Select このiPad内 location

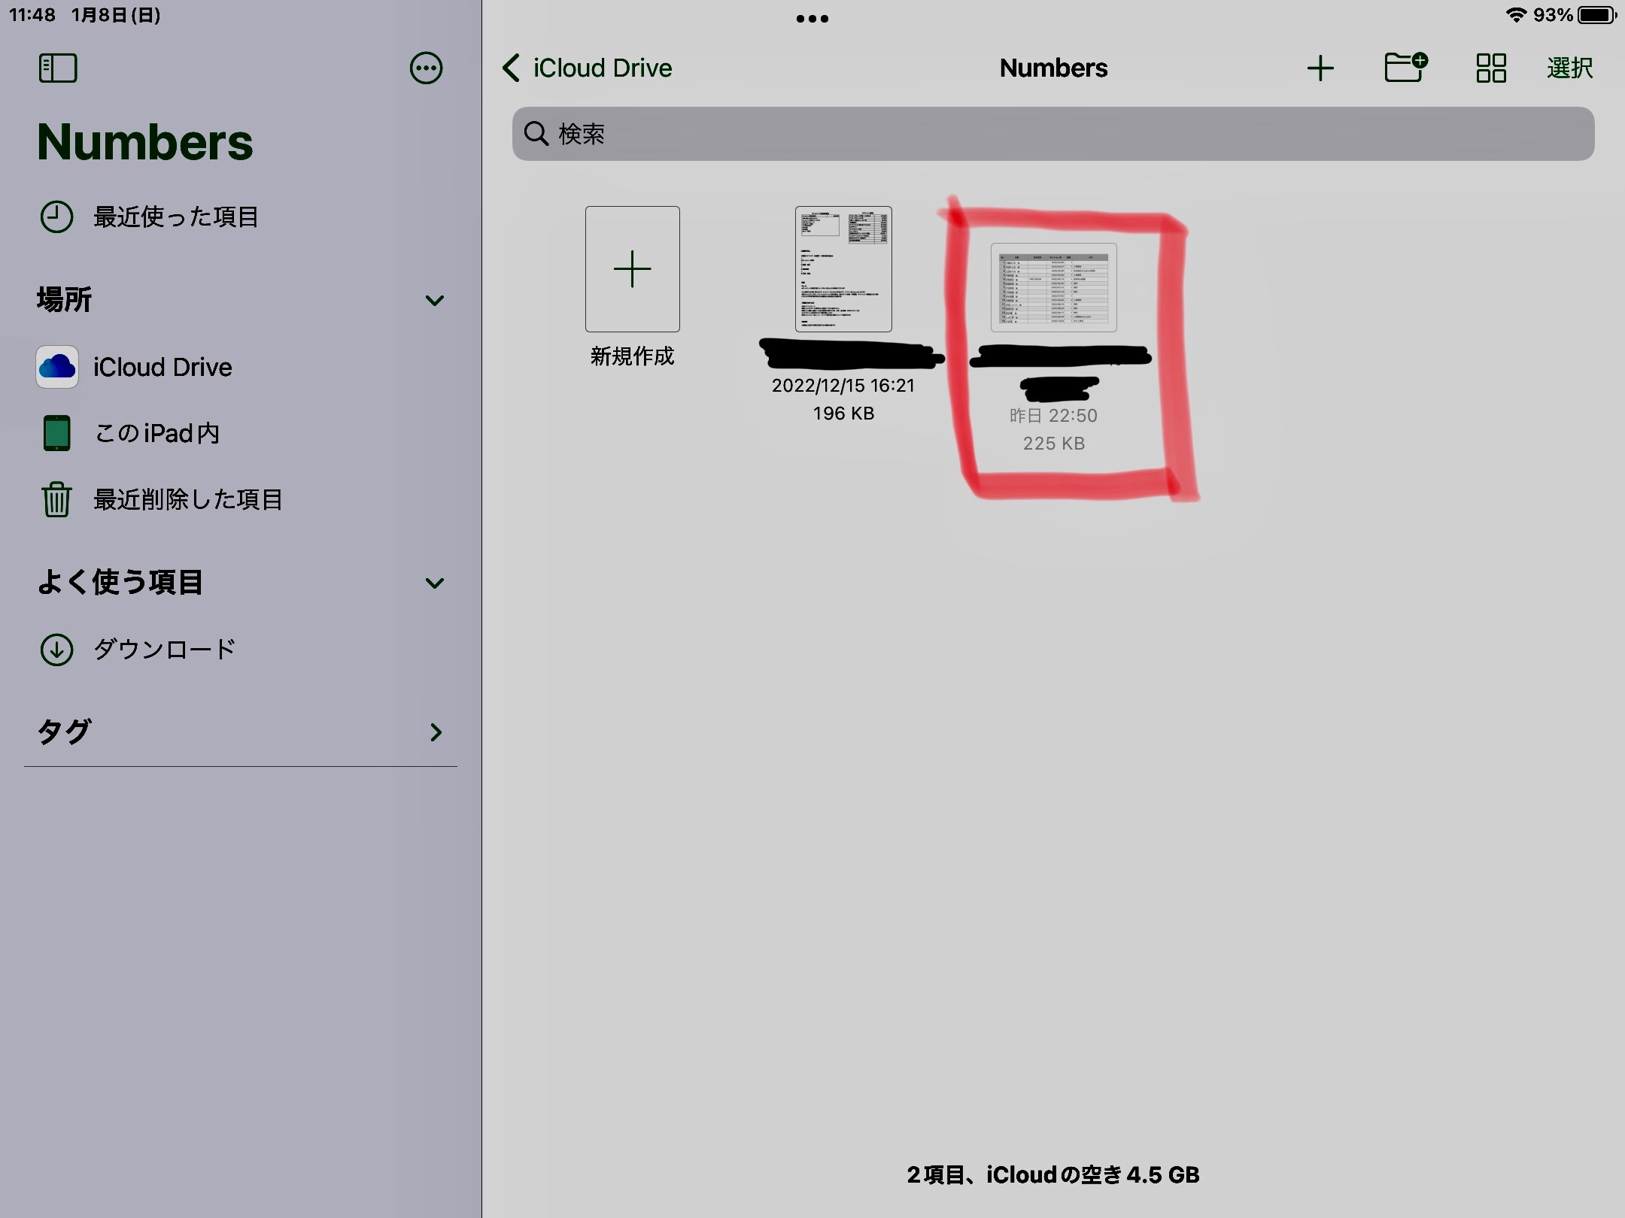coord(156,433)
